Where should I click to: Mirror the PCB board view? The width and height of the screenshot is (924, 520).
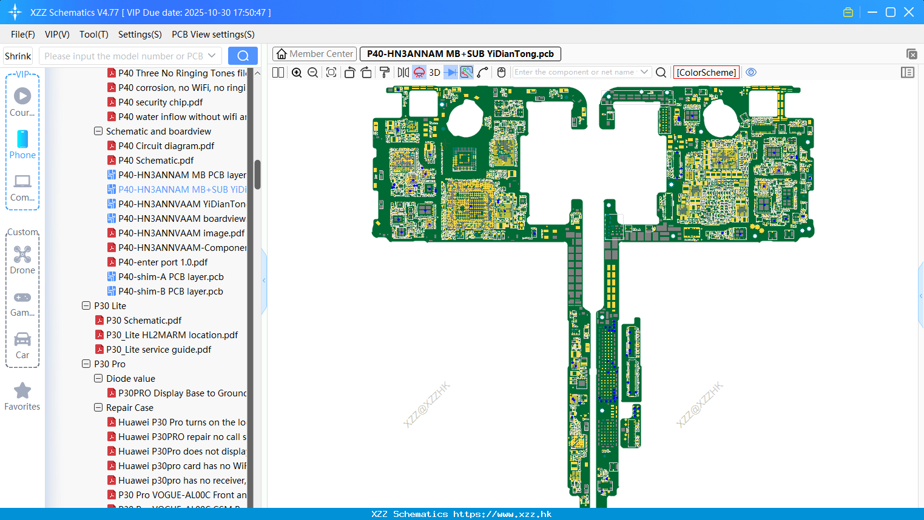pos(403,73)
